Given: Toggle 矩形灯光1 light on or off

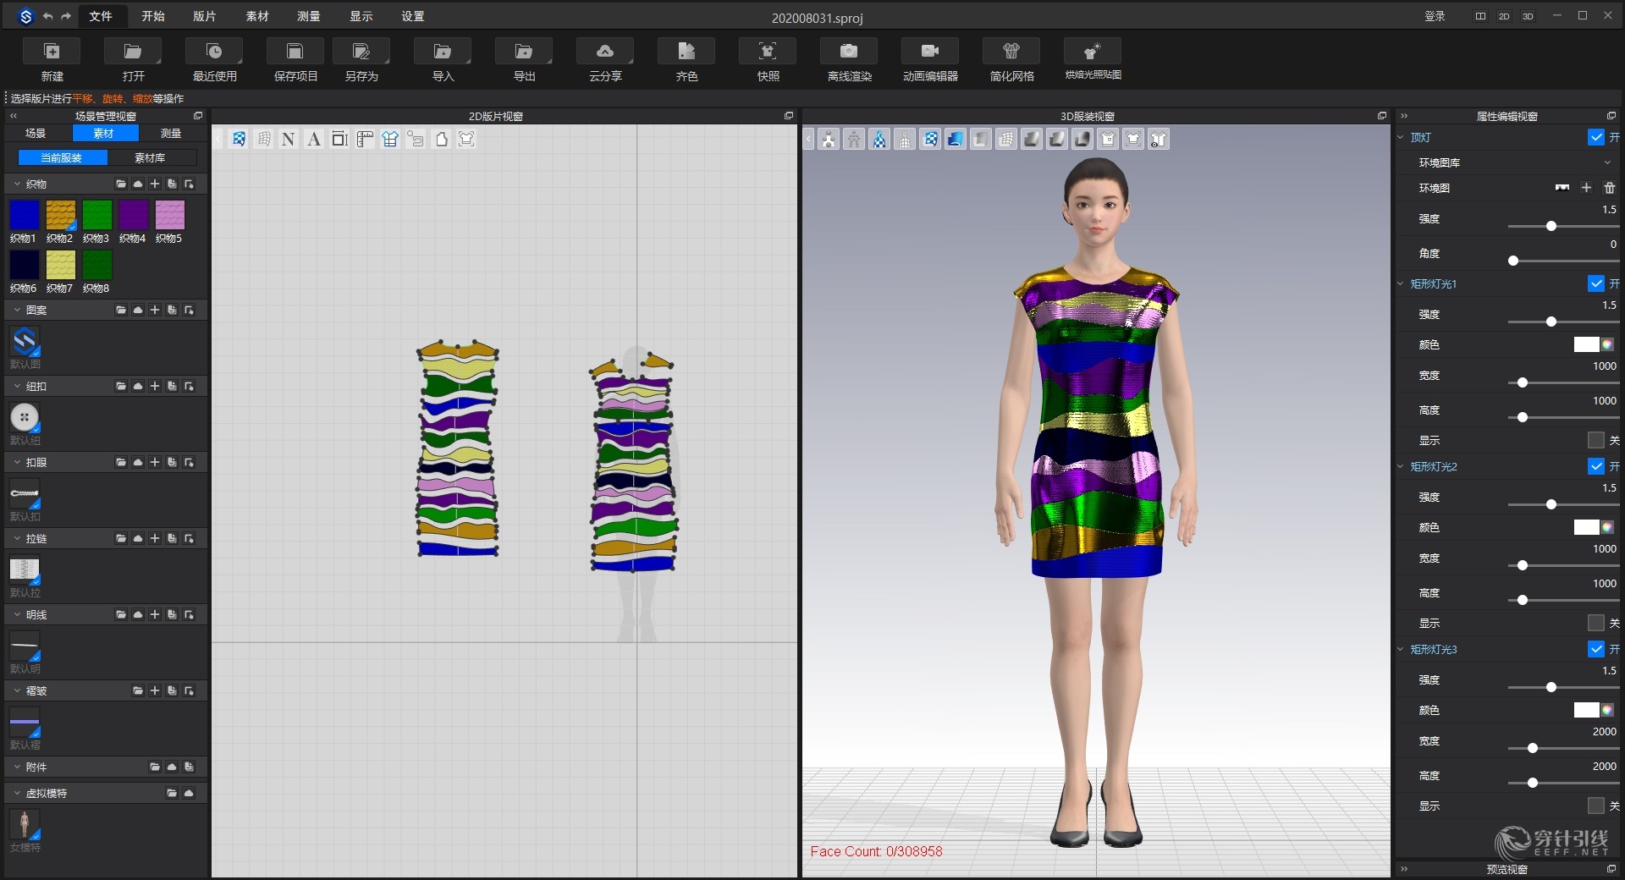Looking at the screenshot, I should tap(1598, 284).
